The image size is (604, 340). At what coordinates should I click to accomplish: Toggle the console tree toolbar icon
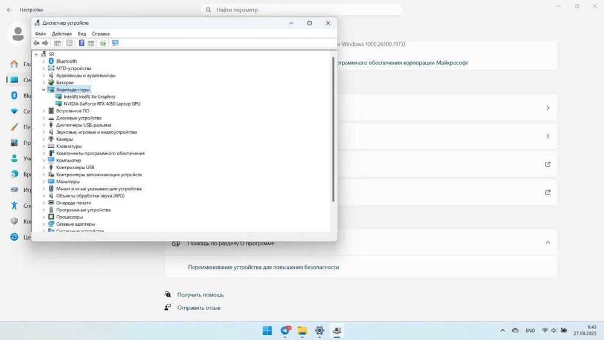pos(57,43)
